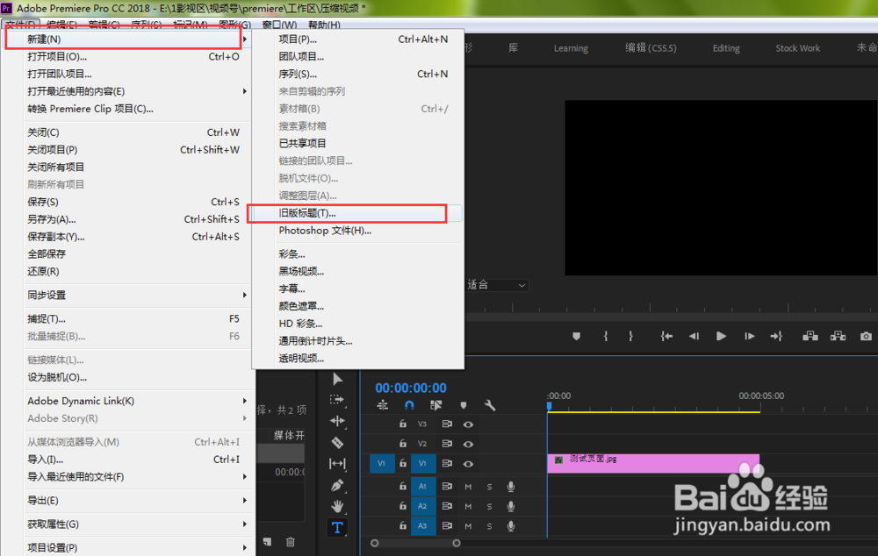Toggle visibility of track V2 with eye icon
878x556 pixels.
click(x=468, y=445)
